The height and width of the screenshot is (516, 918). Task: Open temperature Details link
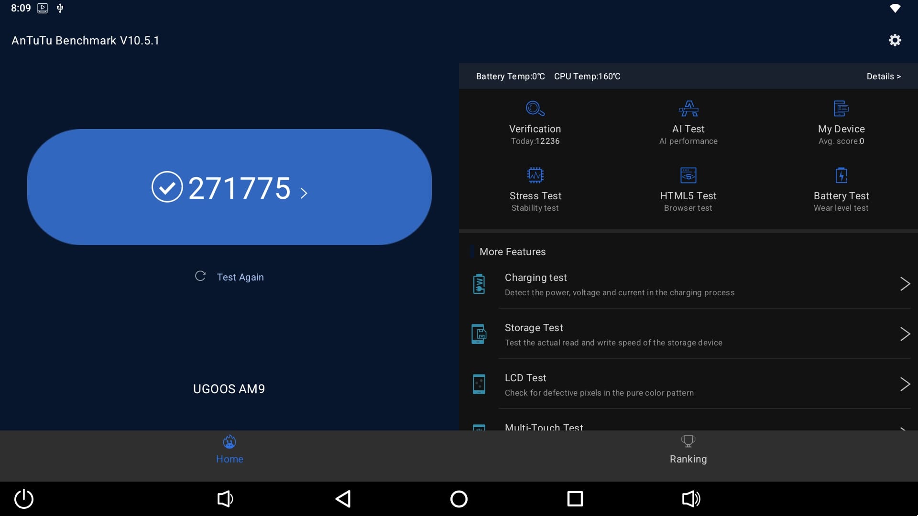883,76
